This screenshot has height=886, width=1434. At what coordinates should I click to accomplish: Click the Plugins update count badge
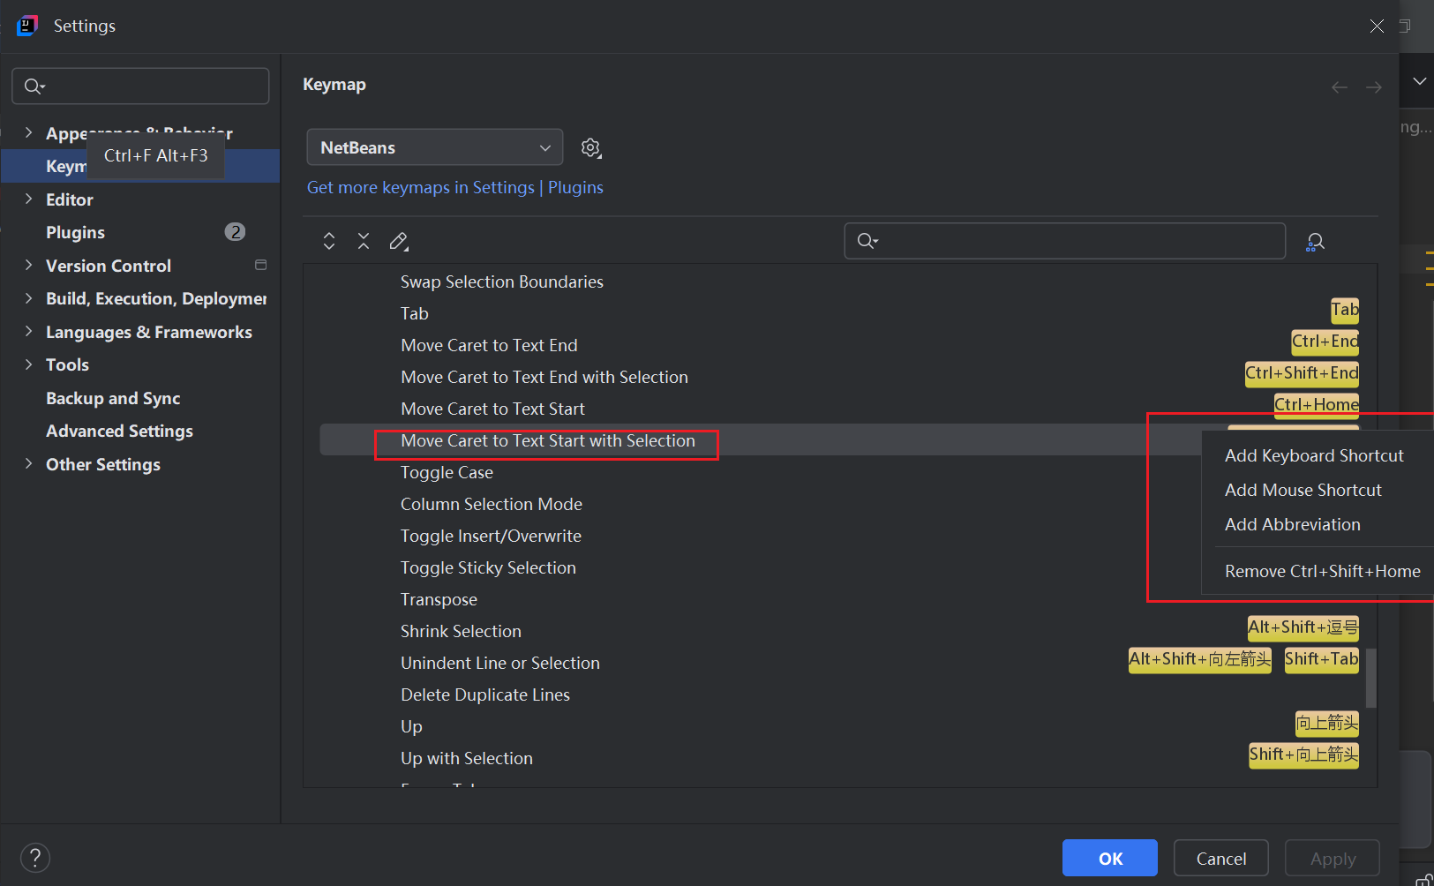(x=235, y=231)
